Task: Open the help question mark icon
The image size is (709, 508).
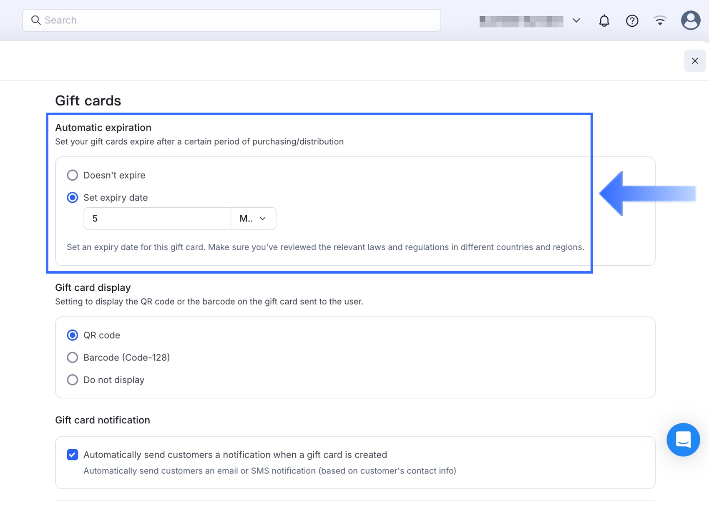Action: (632, 20)
